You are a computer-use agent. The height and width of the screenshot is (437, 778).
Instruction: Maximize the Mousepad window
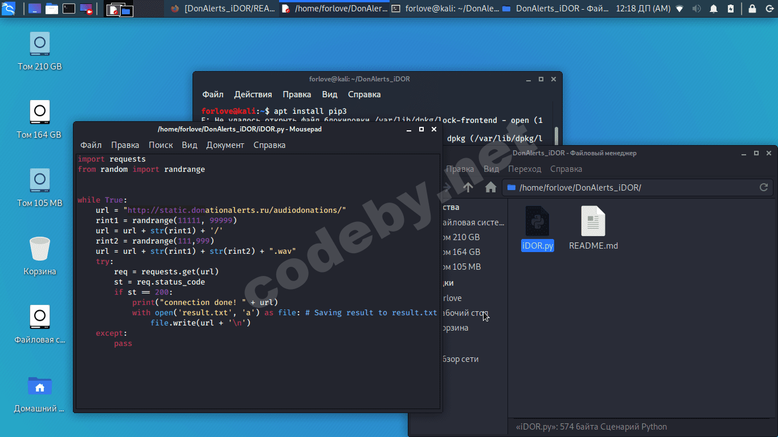click(421, 130)
